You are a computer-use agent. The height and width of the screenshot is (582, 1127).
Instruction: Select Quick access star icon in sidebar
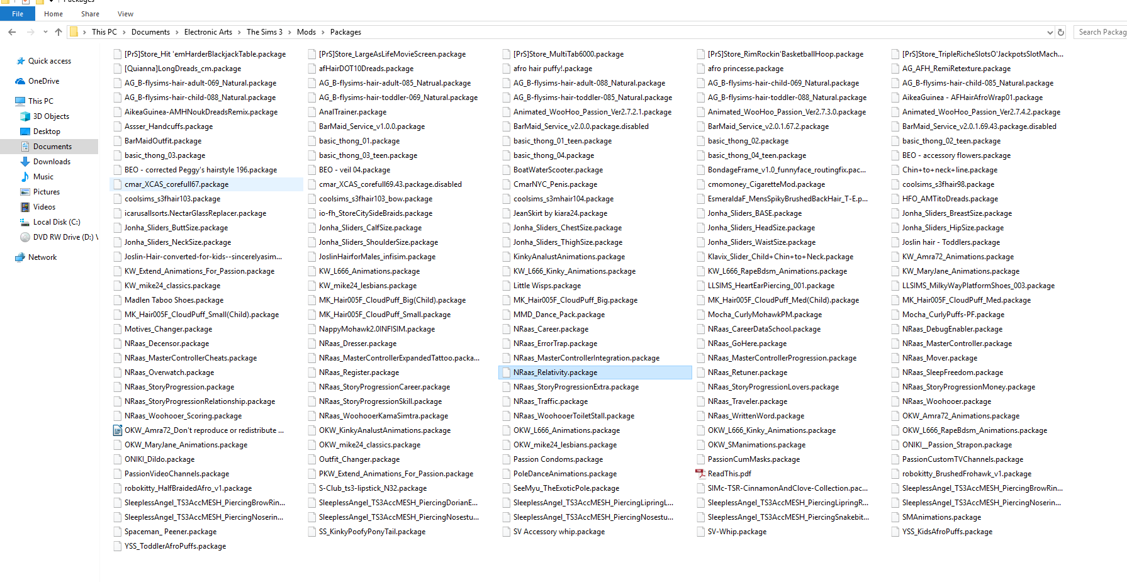coord(21,61)
